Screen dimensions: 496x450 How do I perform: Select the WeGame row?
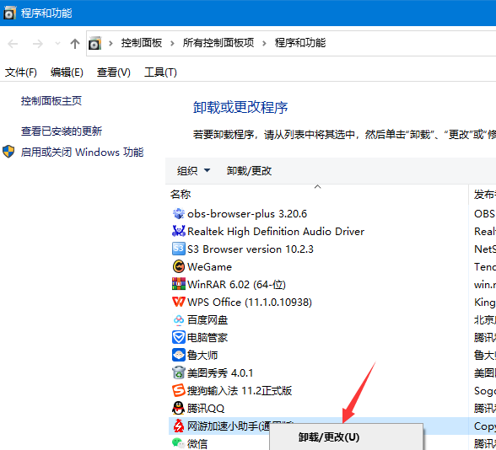[x=332, y=266]
